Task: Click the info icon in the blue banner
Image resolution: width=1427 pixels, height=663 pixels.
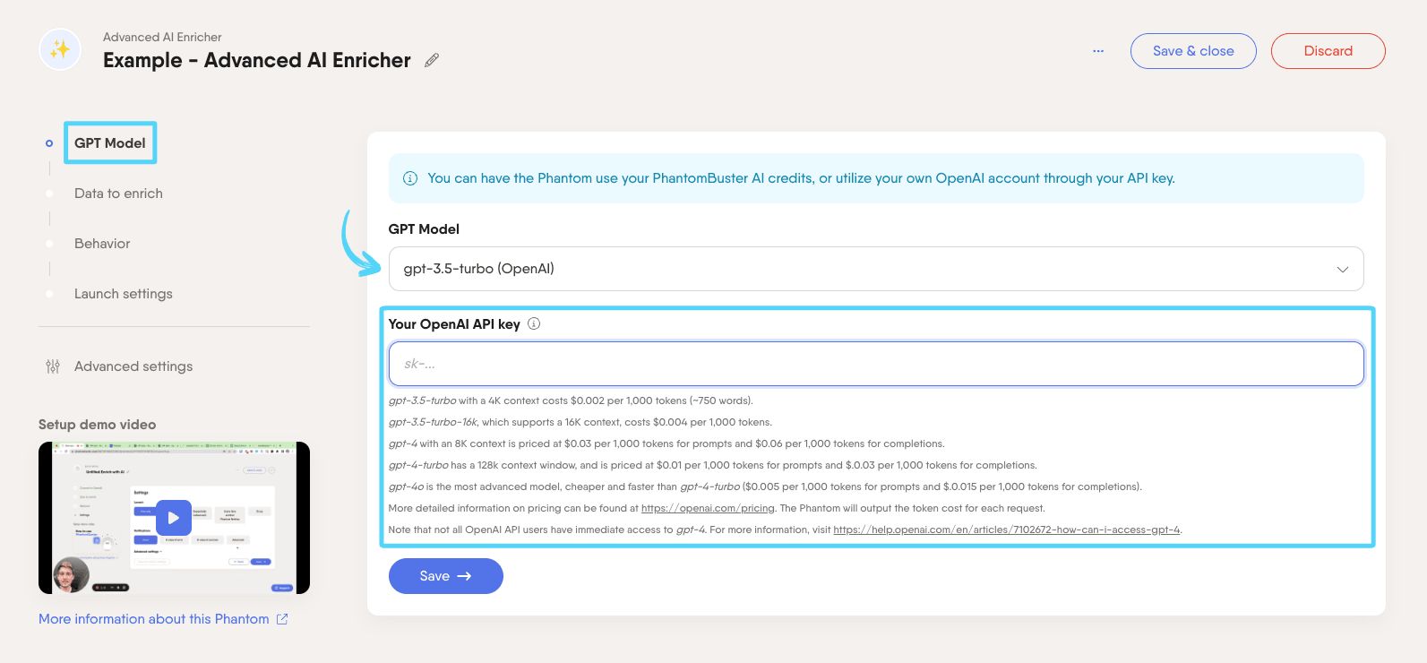Action: pyautogui.click(x=410, y=178)
